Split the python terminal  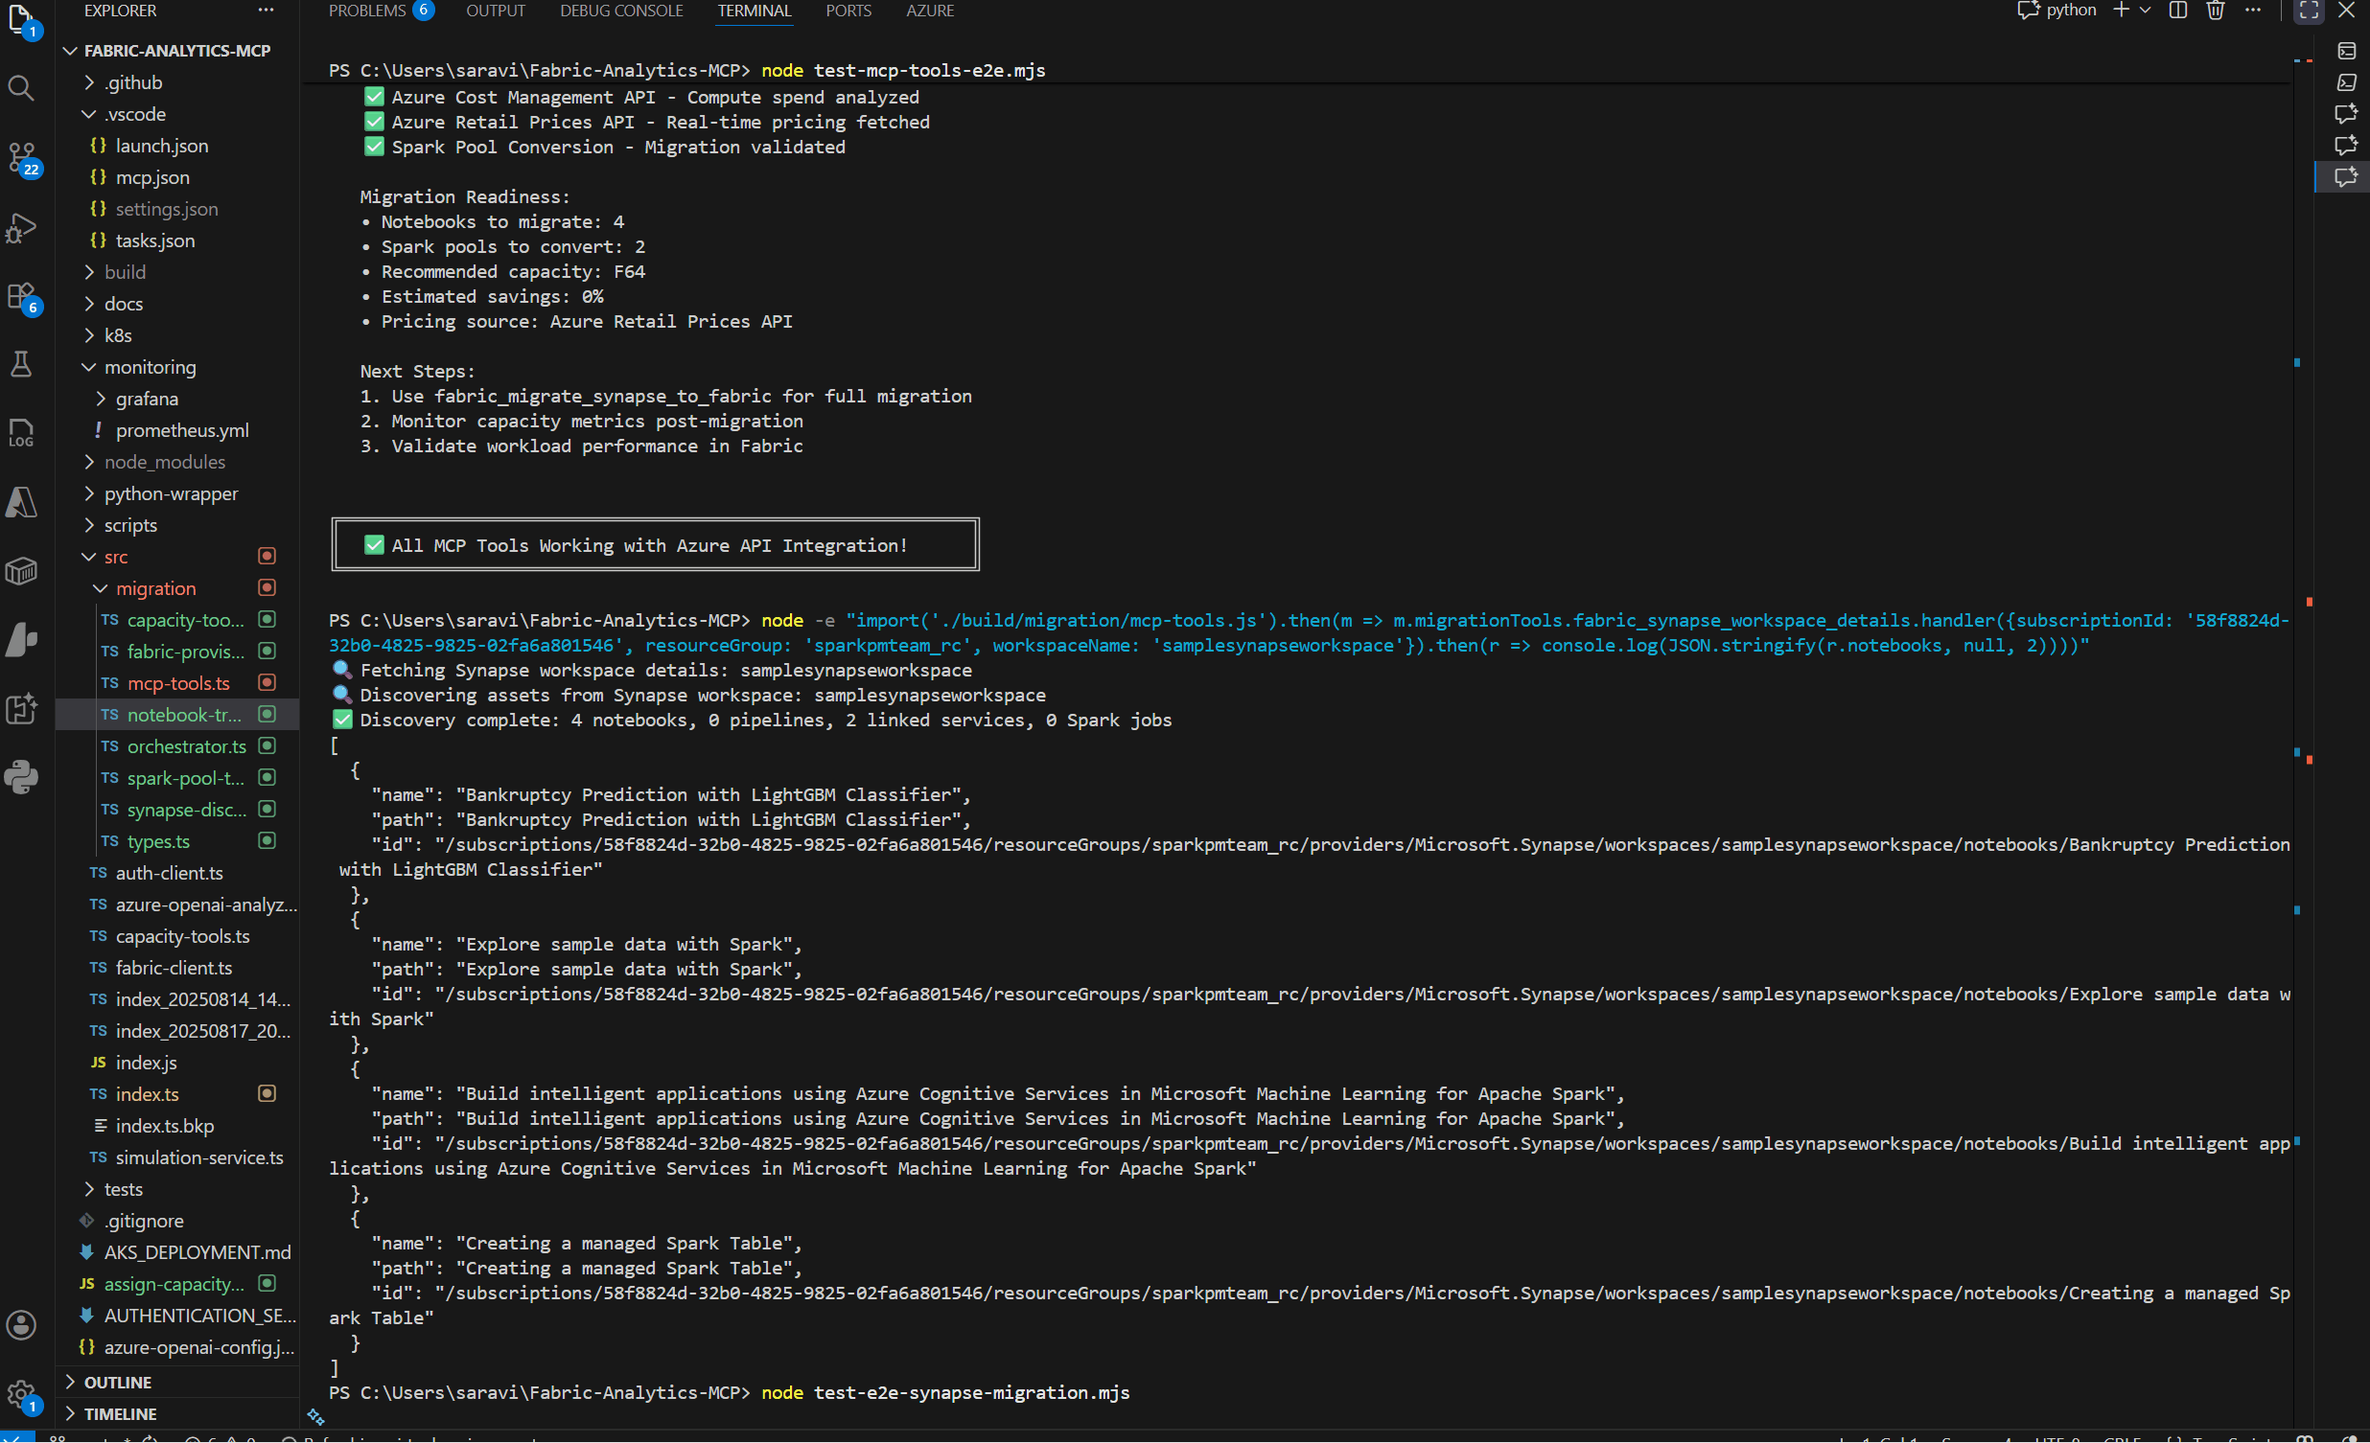2177,11
